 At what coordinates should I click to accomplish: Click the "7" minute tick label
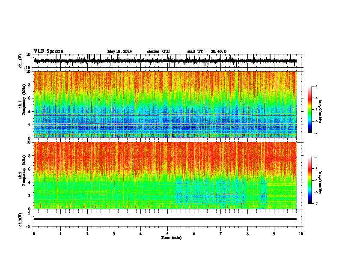click(221, 234)
